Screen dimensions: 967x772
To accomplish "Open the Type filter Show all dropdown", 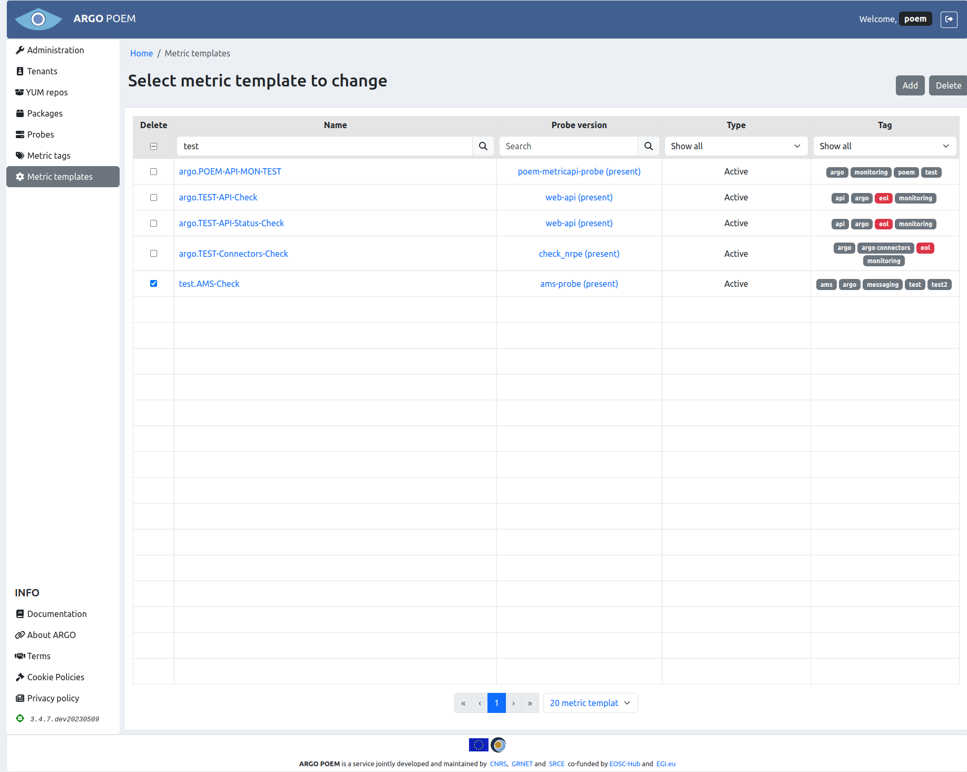I will pyautogui.click(x=736, y=146).
